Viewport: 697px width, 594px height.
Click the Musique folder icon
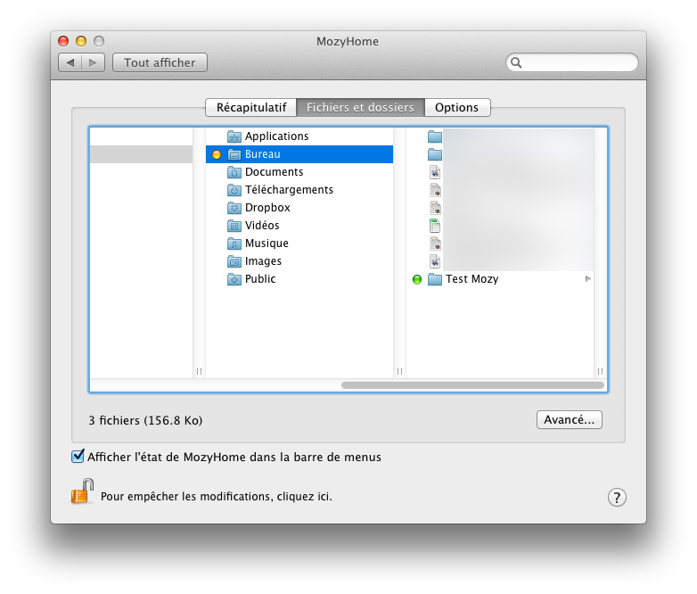pyautogui.click(x=234, y=243)
